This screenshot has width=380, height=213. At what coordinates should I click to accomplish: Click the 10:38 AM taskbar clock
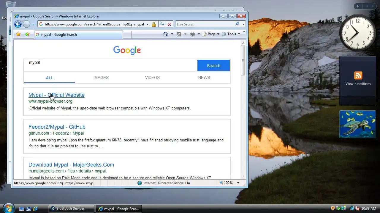pos(368,209)
